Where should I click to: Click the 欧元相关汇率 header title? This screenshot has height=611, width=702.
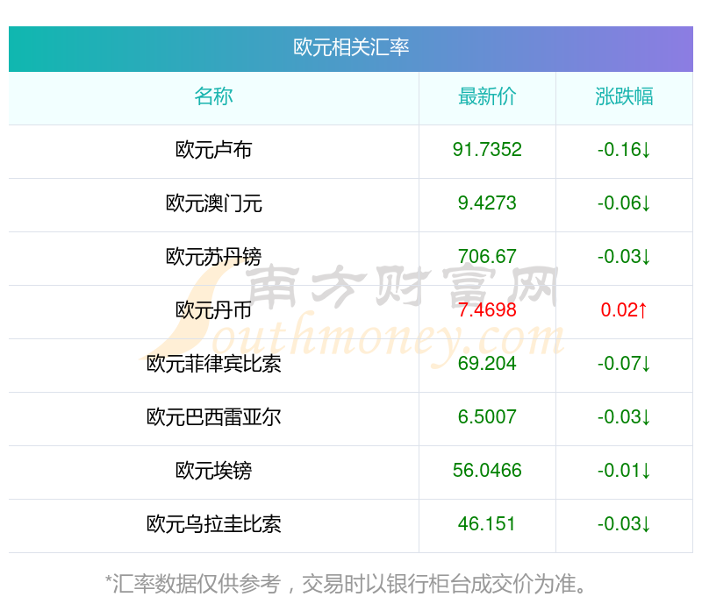[351, 47]
